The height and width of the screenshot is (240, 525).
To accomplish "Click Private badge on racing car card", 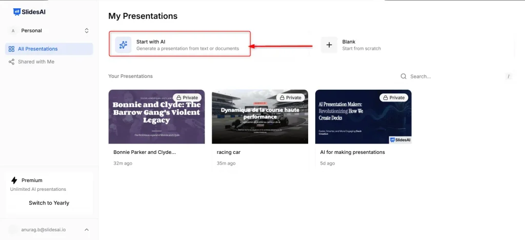I will point(290,98).
